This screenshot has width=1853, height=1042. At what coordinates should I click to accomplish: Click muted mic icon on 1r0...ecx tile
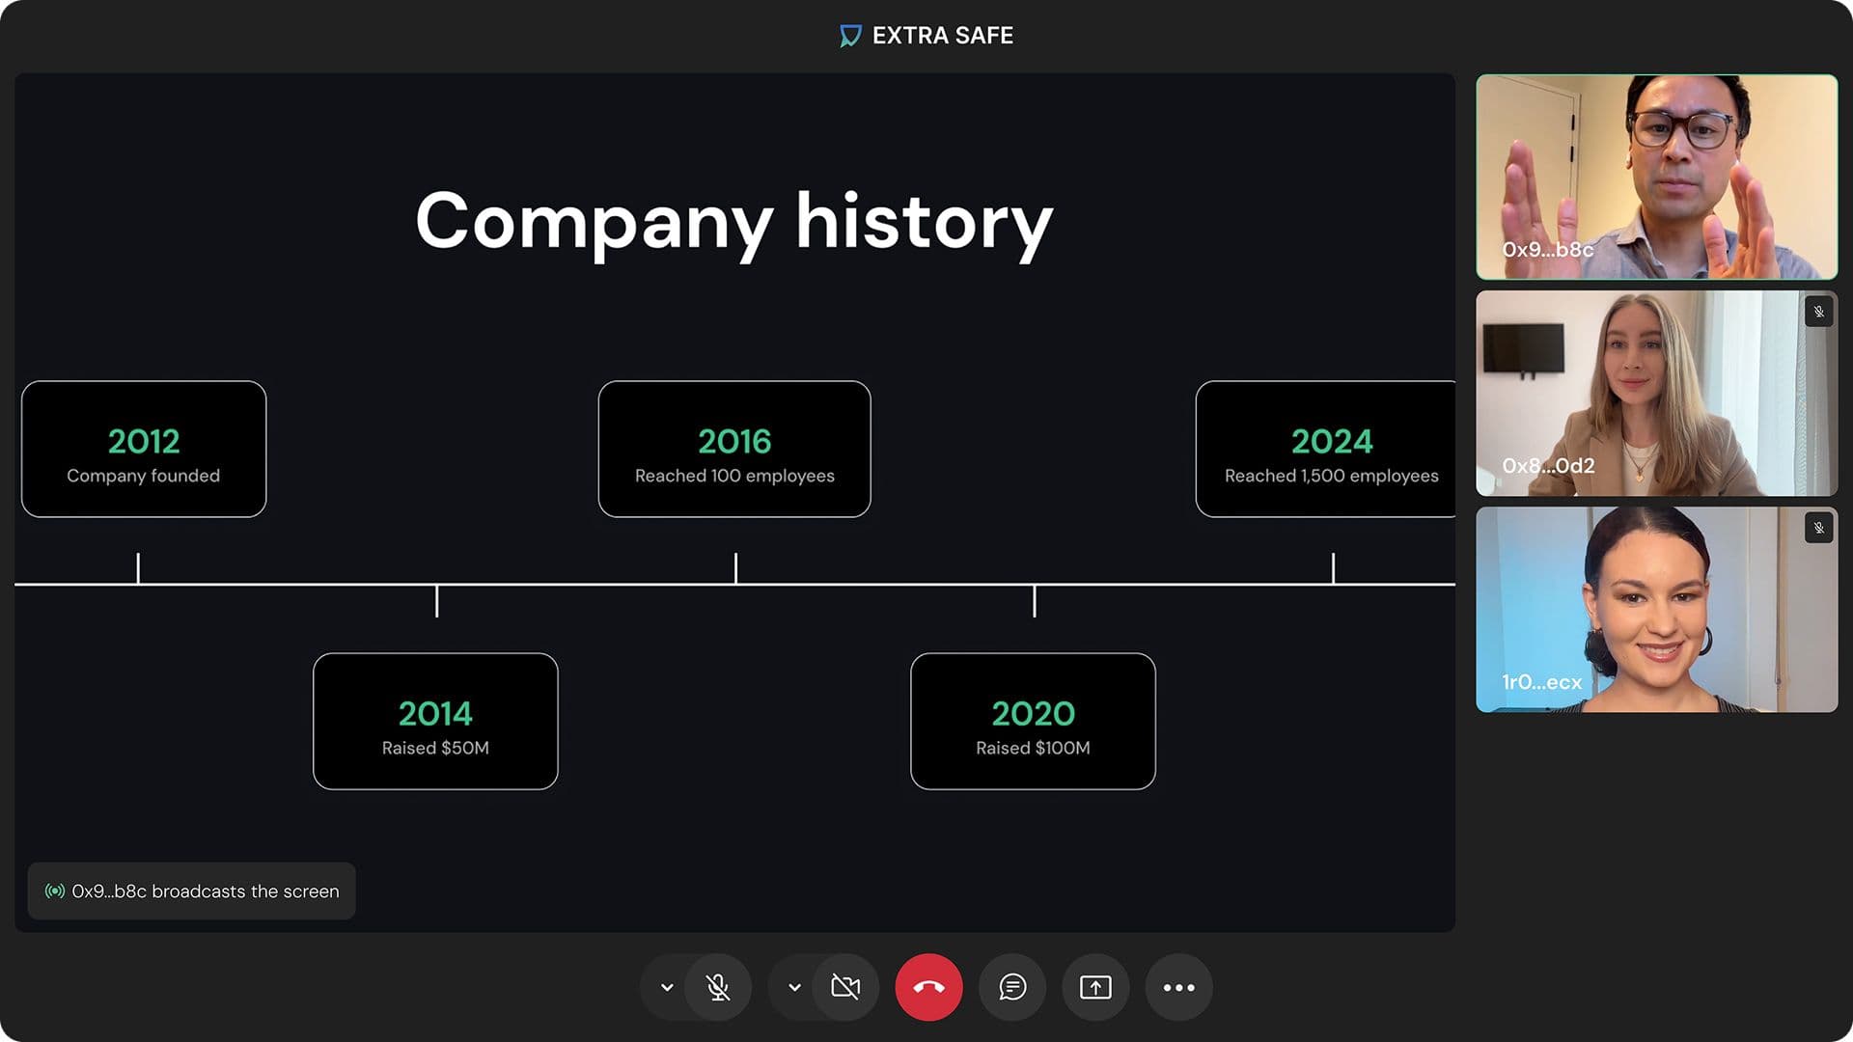tap(1818, 528)
